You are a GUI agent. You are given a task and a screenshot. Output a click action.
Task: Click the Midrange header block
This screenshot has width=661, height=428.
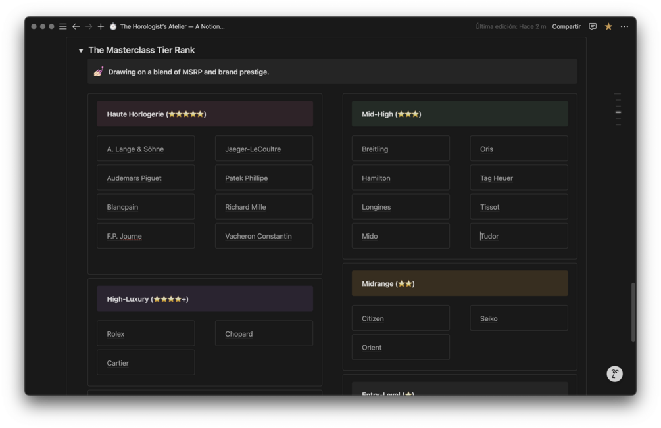(x=460, y=283)
